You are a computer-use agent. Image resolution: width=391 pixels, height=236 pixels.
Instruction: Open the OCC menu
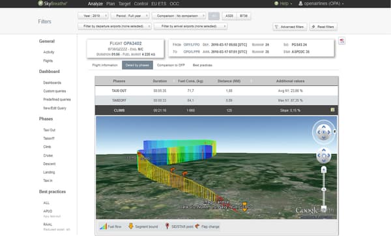(x=174, y=3)
